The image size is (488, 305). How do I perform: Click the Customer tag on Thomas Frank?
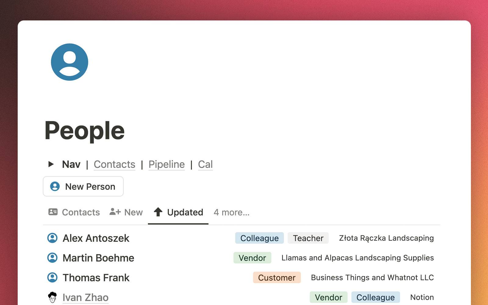tap(277, 278)
